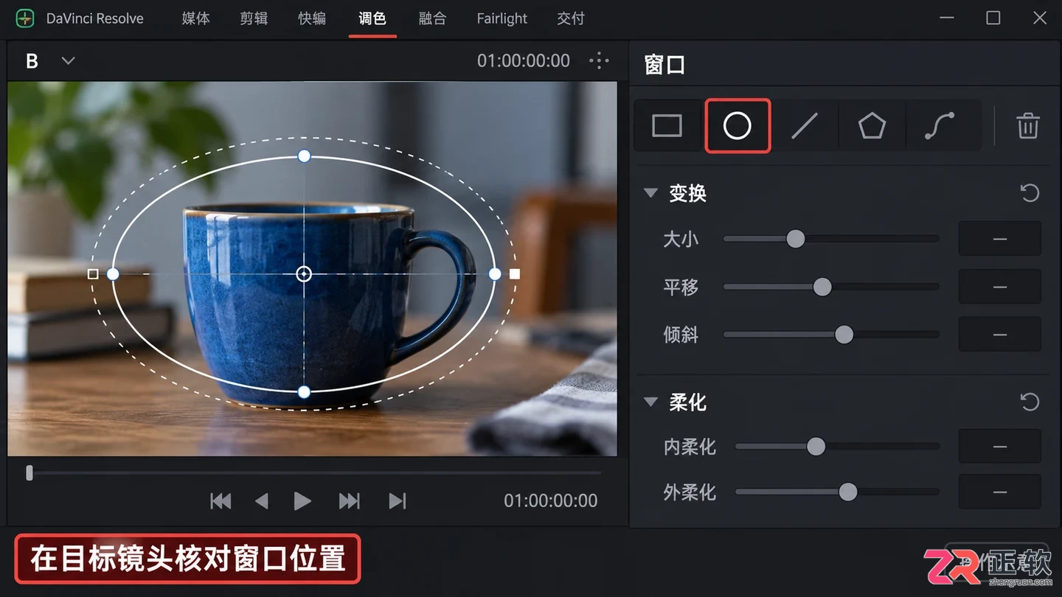The image size is (1062, 597).
Task: Collapse the 变换 section
Action: point(650,193)
